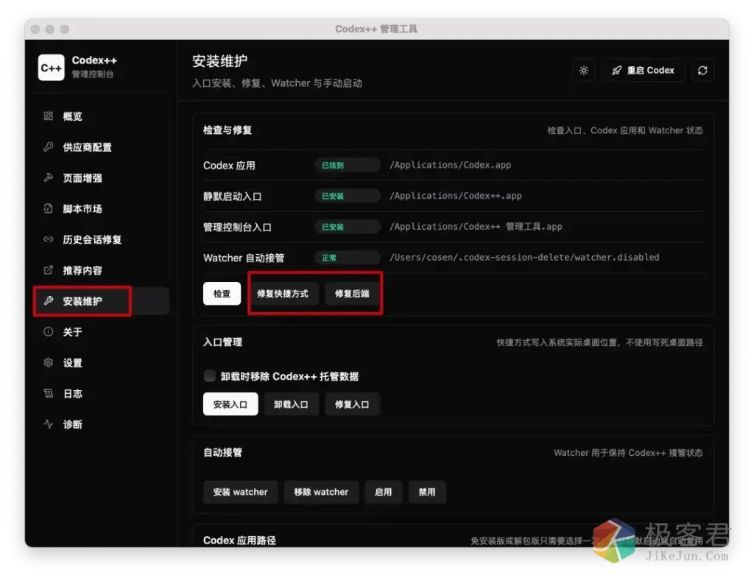
Task: Click the 静默启动入口 row label
Action: tap(232, 196)
